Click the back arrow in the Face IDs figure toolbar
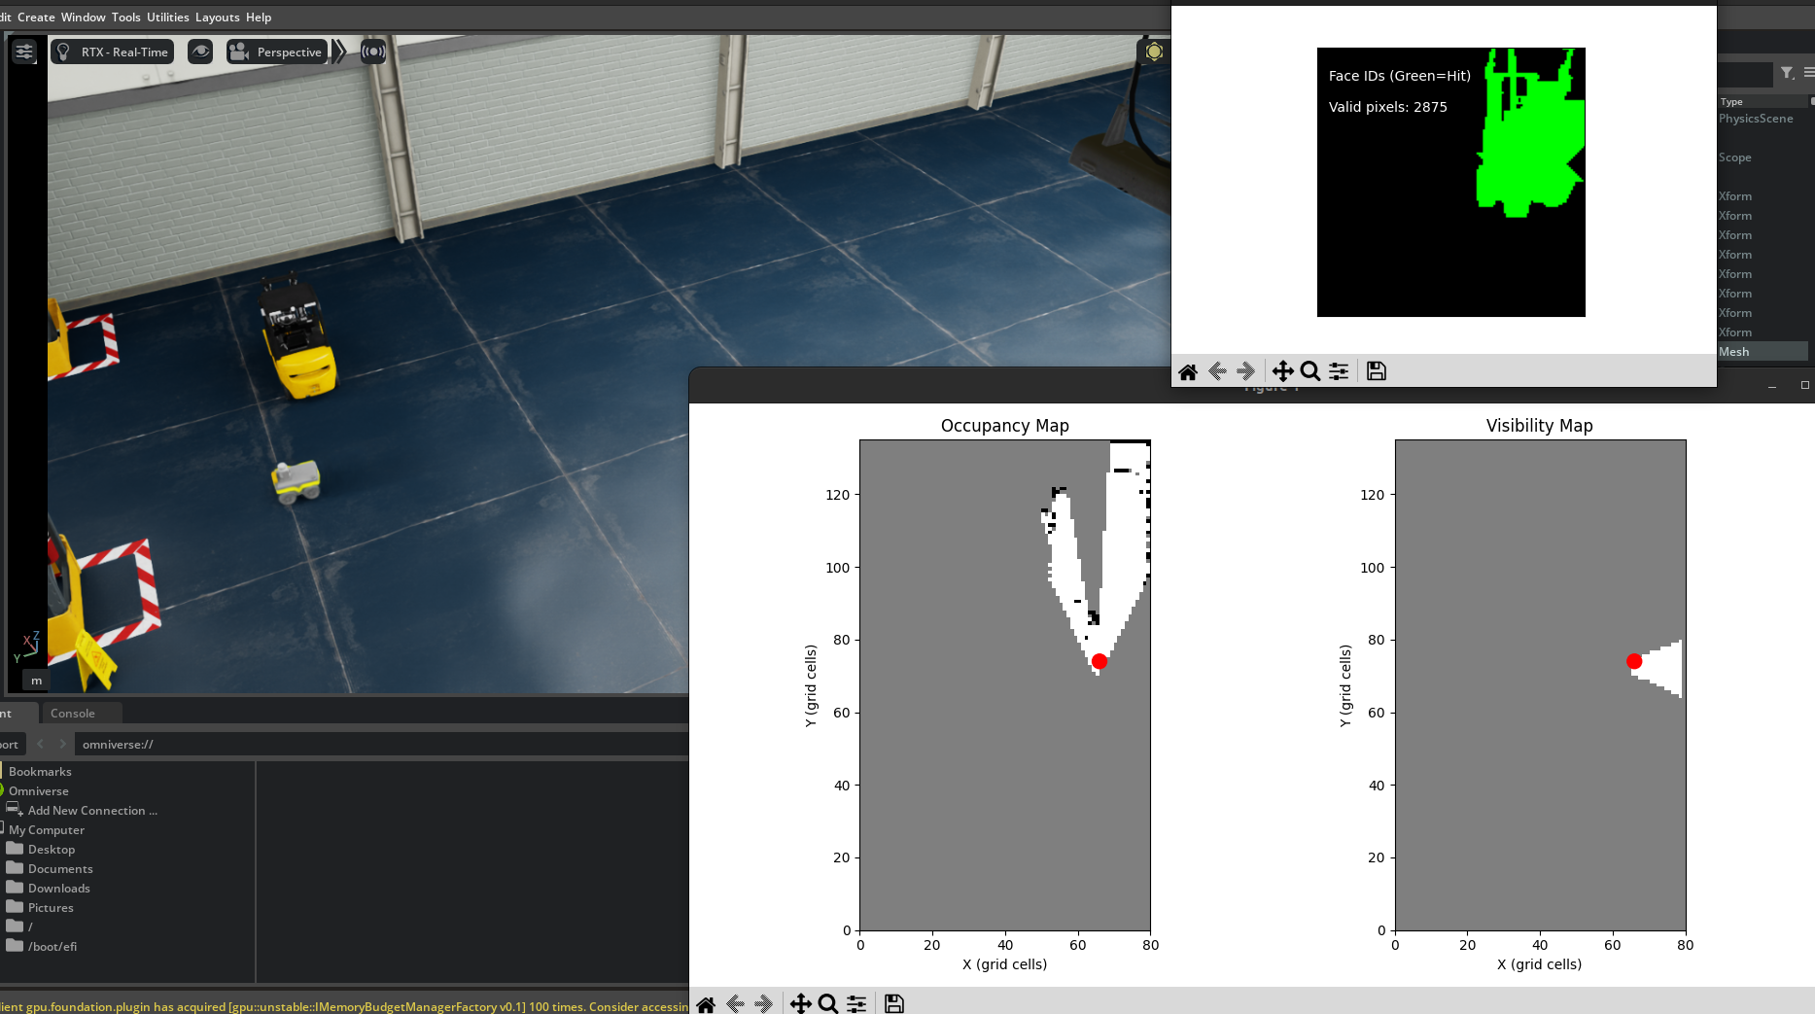This screenshot has height=1014, width=1815. pyautogui.click(x=1217, y=371)
